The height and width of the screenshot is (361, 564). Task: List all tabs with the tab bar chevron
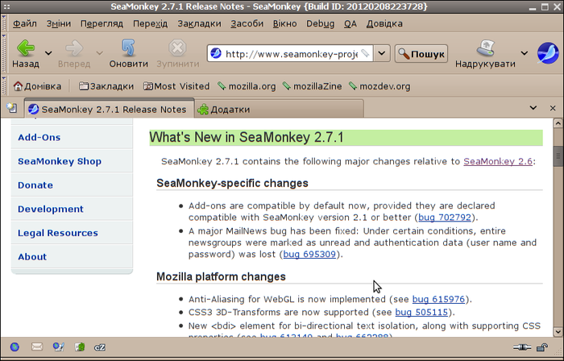(533, 108)
